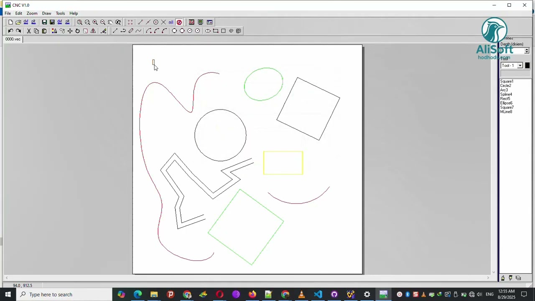Select the Ellipse drawing tool
Viewport: 535px width, 301px height.
coord(208,31)
